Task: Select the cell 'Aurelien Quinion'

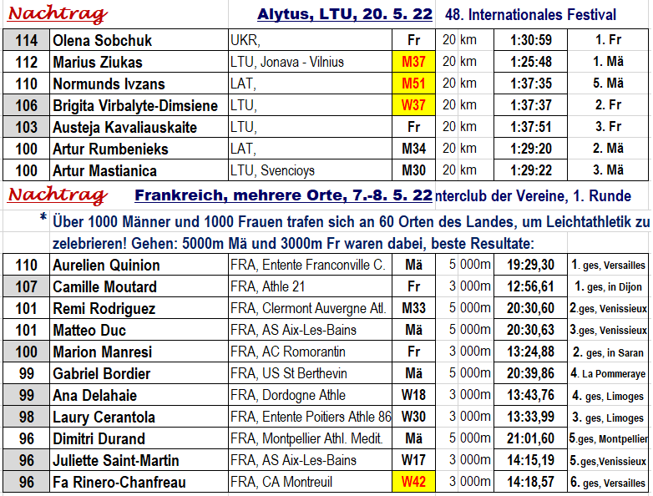Action: [139, 265]
